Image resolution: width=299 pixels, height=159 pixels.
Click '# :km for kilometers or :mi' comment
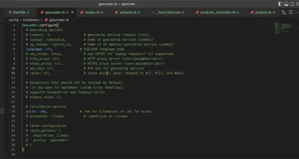(x=116, y=111)
